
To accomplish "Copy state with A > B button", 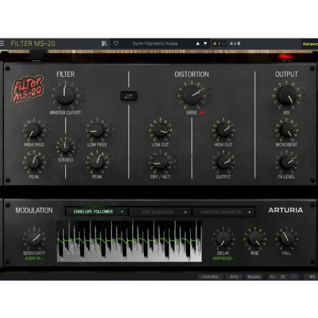I will point(235,44).
